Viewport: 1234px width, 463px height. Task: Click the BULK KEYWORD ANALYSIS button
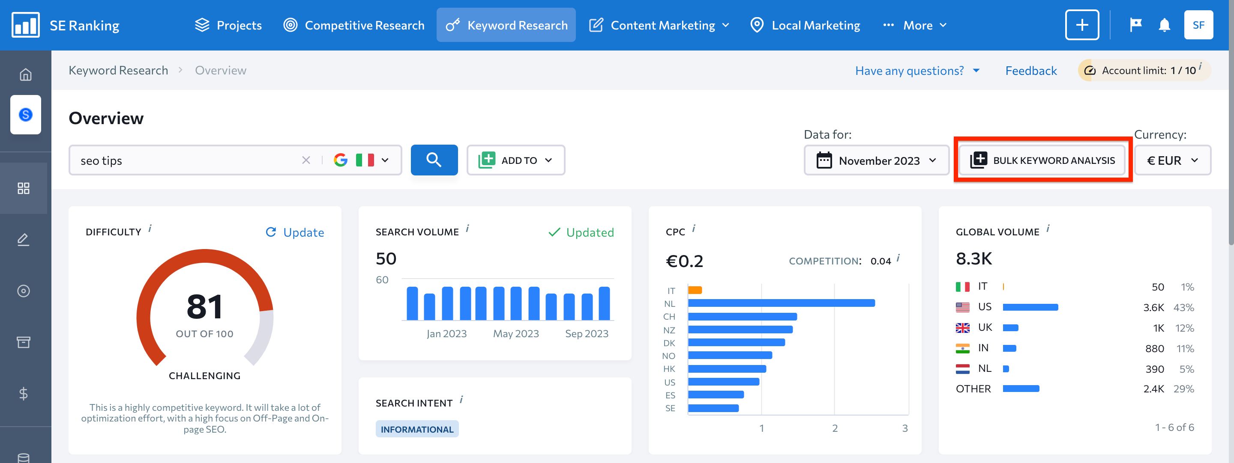point(1042,160)
